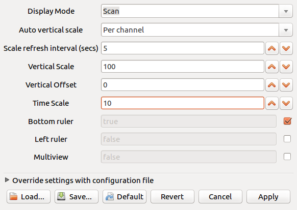The height and width of the screenshot is (210, 297).
Task: Raise the Vertical Offset with the up arrow
Action: 272,85
